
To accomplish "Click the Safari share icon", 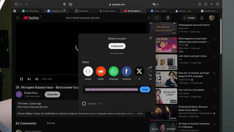I will pyautogui.click(x=206, y=4).
